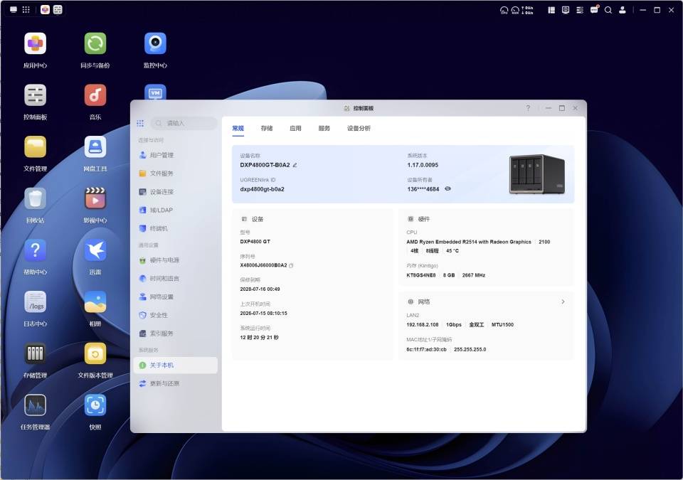Open the 相册 desktop icon
Screen dimensions: 683x480
(x=95, y=302)
